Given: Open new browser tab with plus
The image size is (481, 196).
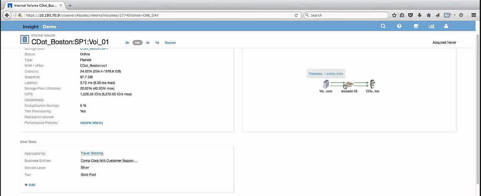Looking at the screenshot, I should [x=70, y=5].
